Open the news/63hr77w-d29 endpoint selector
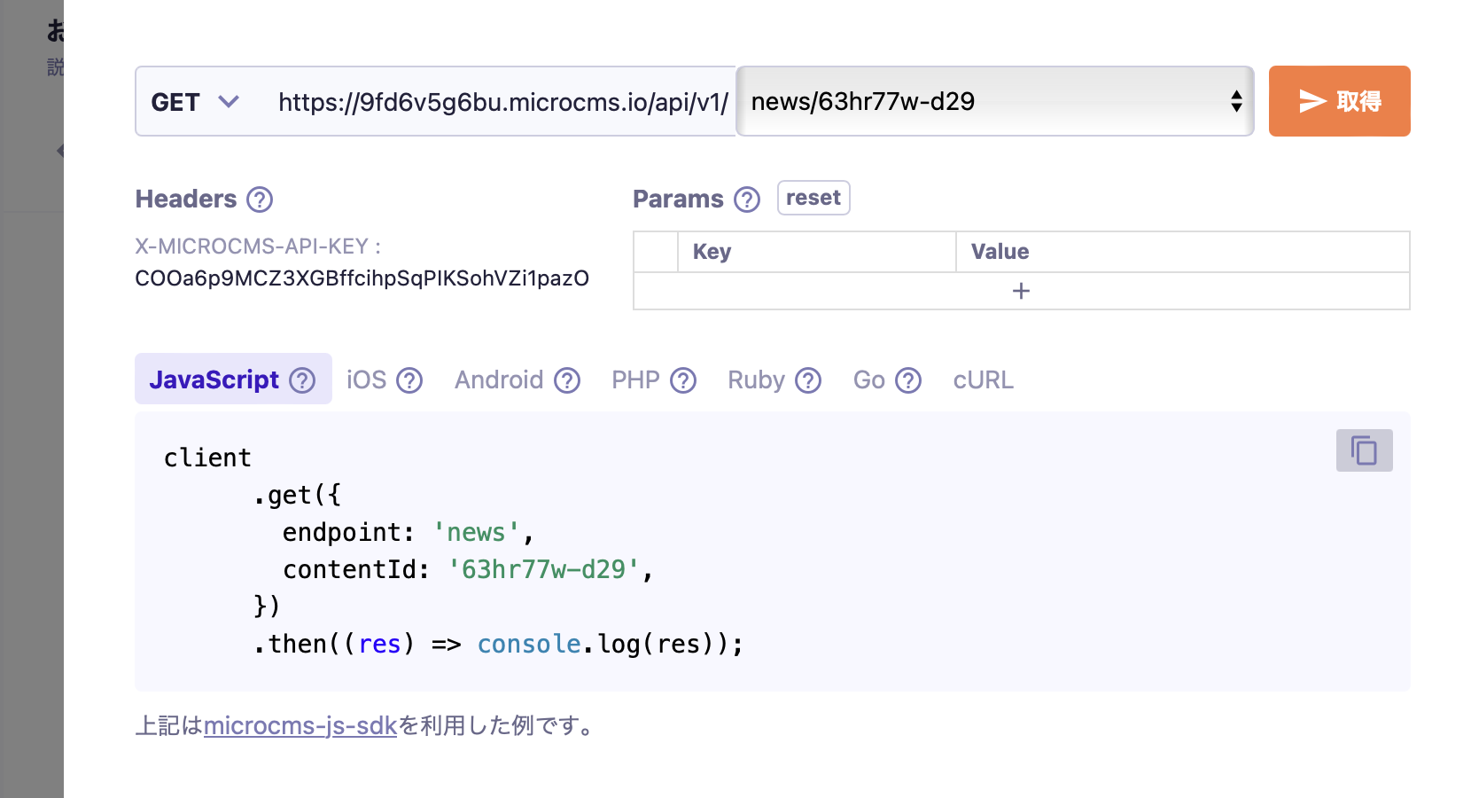 click(994, 102)
